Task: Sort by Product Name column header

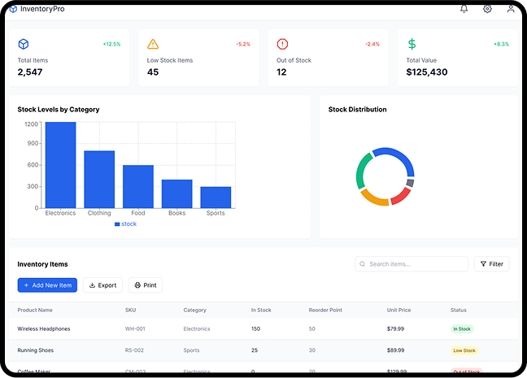Action: (35, 310)
